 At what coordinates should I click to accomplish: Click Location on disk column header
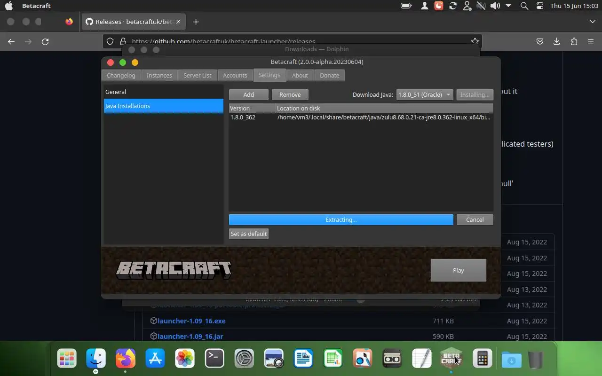click(384, 108)
